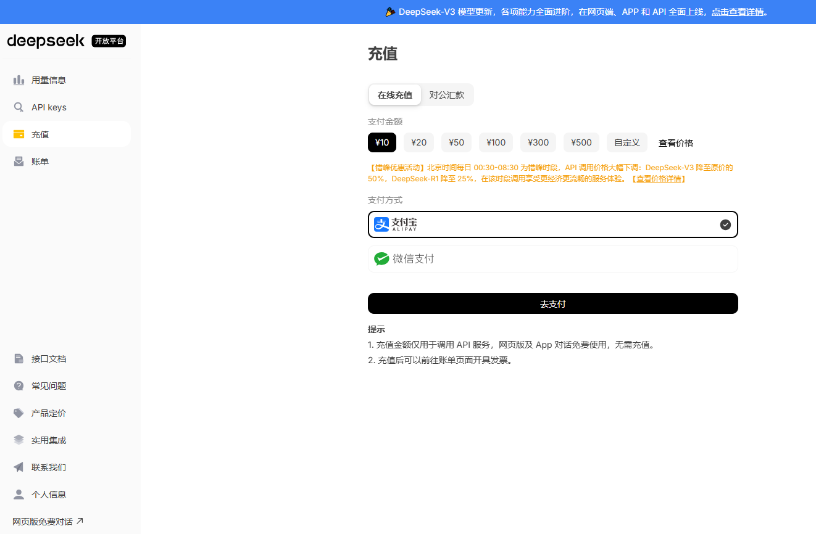The image size is (816, 534).
Task: Select the ¥300 amount option
Action: [538, 142]
